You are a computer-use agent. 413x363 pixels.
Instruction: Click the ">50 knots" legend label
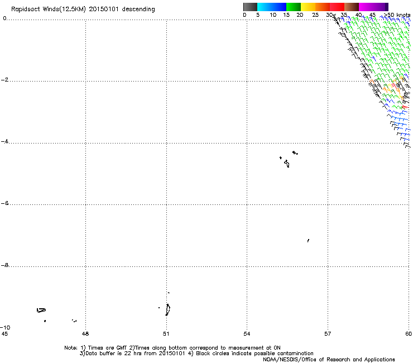[x=397, y=15]
